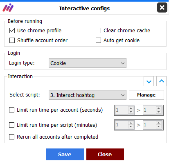Enable Limit run time per account

coord(11,110)
